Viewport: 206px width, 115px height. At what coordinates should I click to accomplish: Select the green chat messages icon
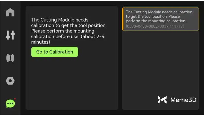pyautogui.click(x=10, y=103)
